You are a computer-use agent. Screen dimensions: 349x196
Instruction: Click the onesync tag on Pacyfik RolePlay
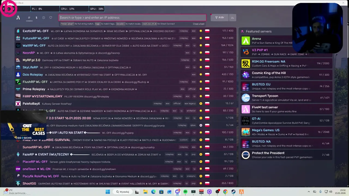(191, 176)
